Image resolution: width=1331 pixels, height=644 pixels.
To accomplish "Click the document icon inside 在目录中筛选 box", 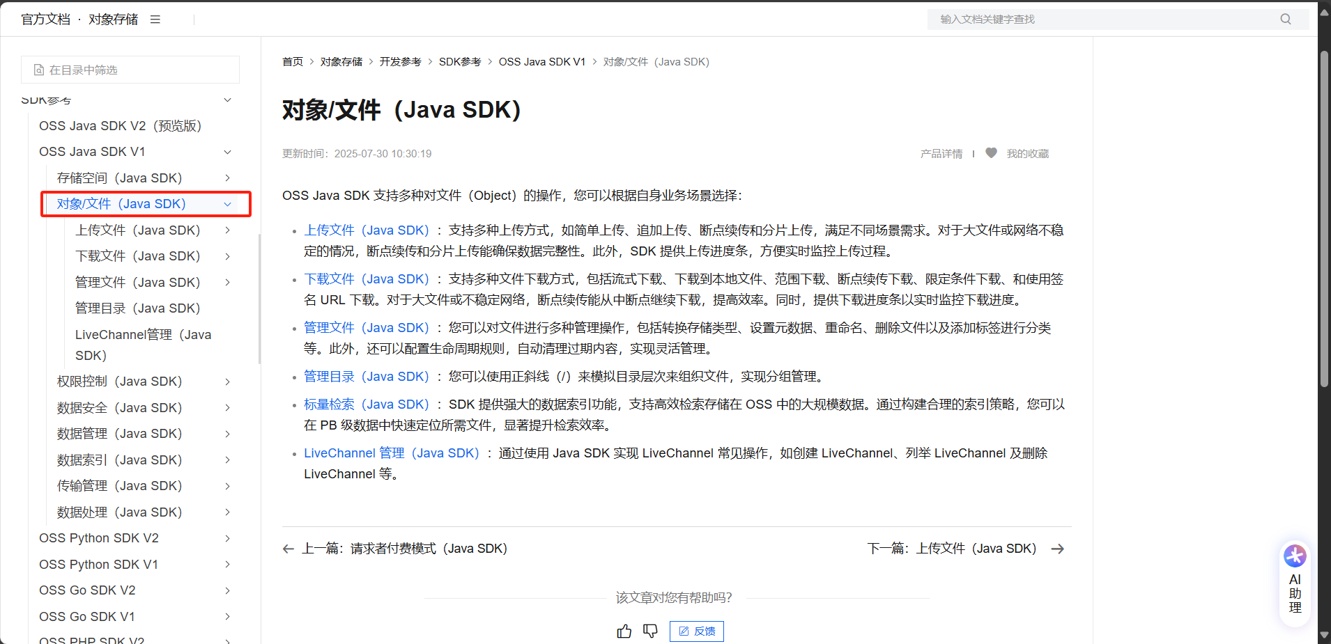I will (38, 70).
